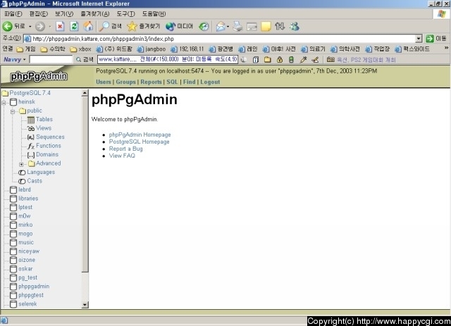451x326 pixels.
Task: Collapse the public schema node
Action: (13, 111)
